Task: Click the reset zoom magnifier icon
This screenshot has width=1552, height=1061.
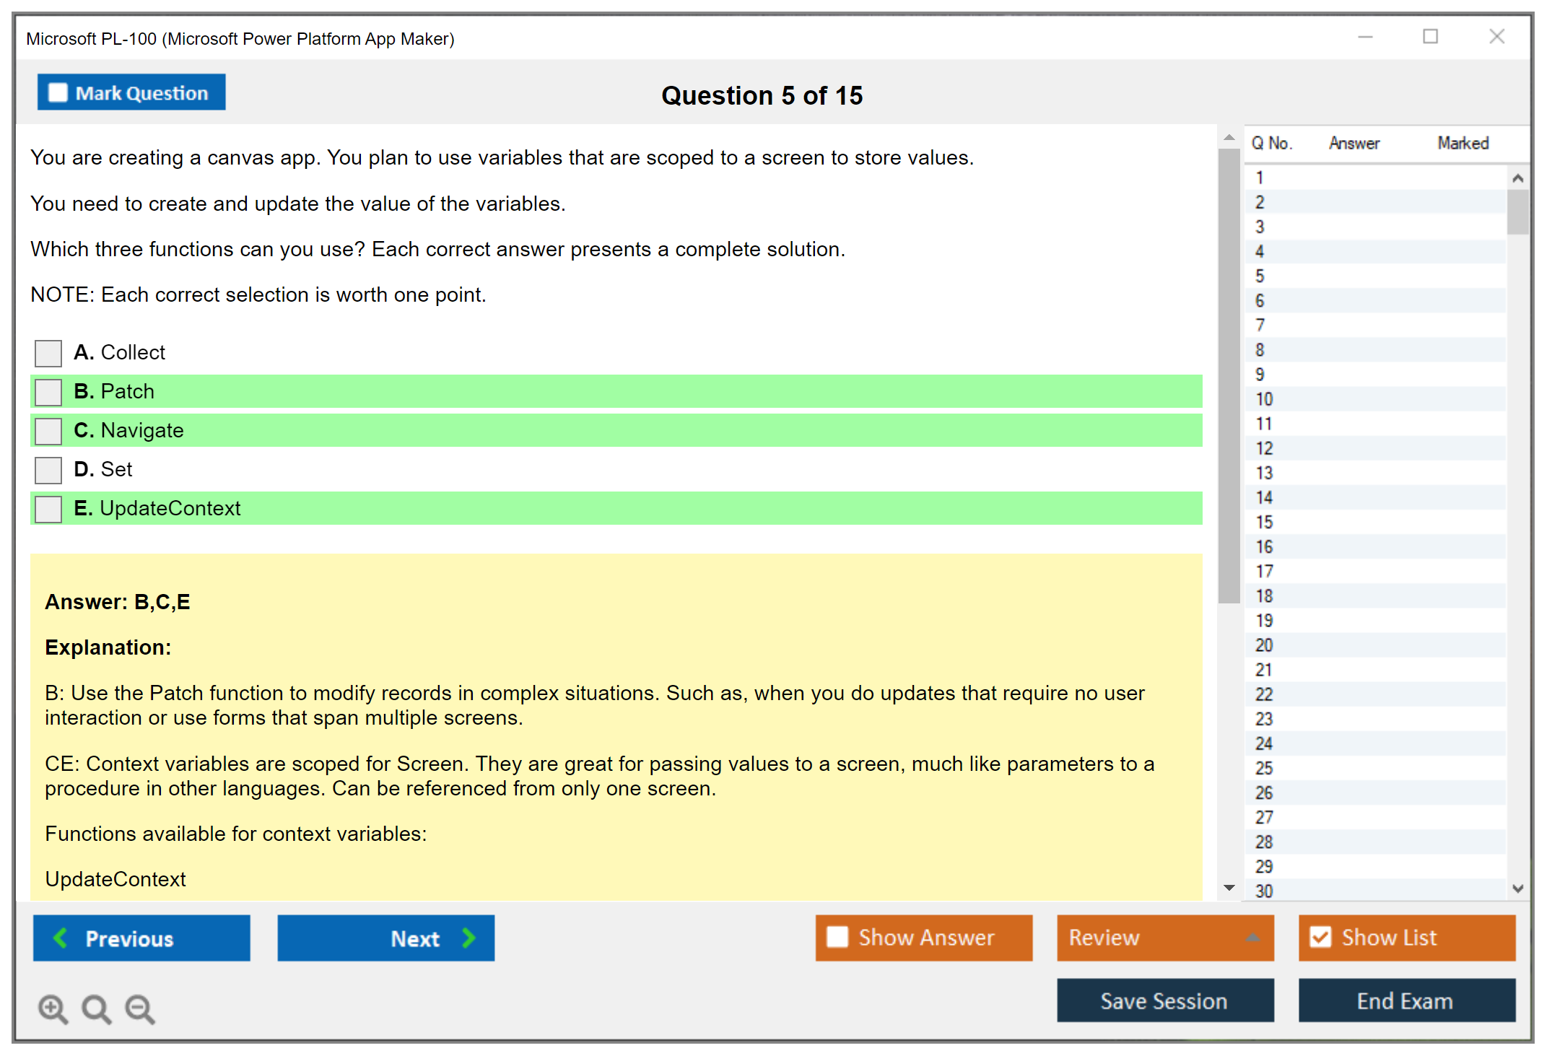Action: click(x=96, y=1008)
